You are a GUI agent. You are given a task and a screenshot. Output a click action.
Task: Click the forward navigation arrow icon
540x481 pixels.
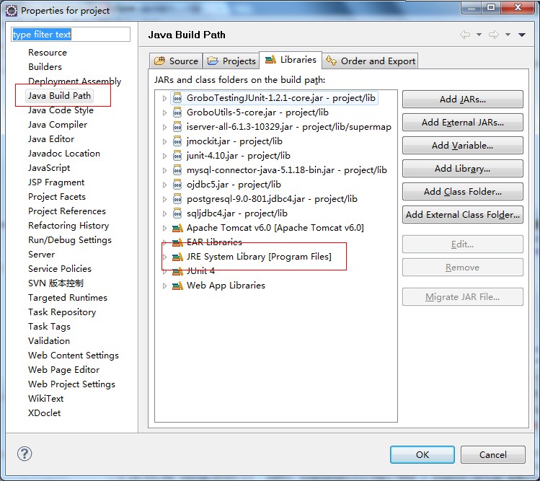coord(494,35)
